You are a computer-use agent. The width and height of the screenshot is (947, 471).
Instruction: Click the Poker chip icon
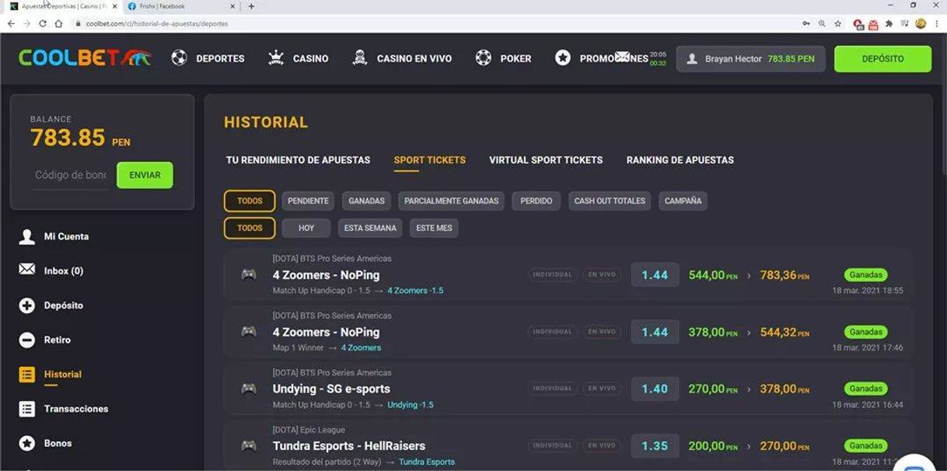[x=484, y=58]
